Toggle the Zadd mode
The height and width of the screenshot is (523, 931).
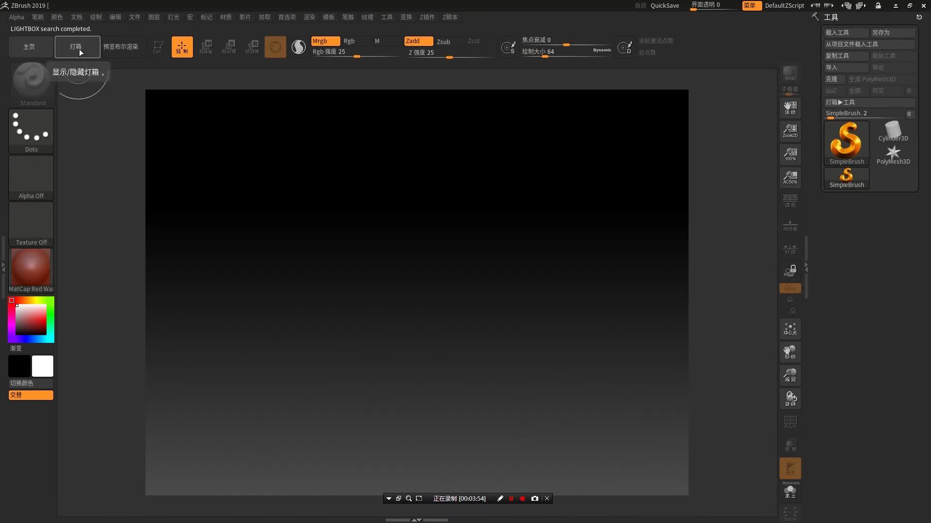click(x=418, y=41)
